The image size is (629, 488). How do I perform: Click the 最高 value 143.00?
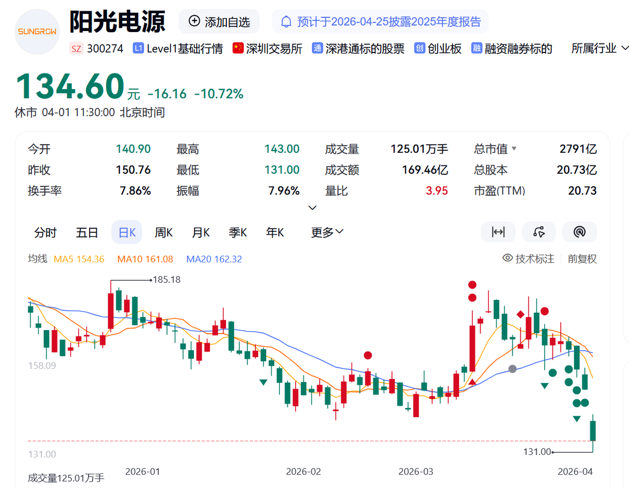coord(282,149)
